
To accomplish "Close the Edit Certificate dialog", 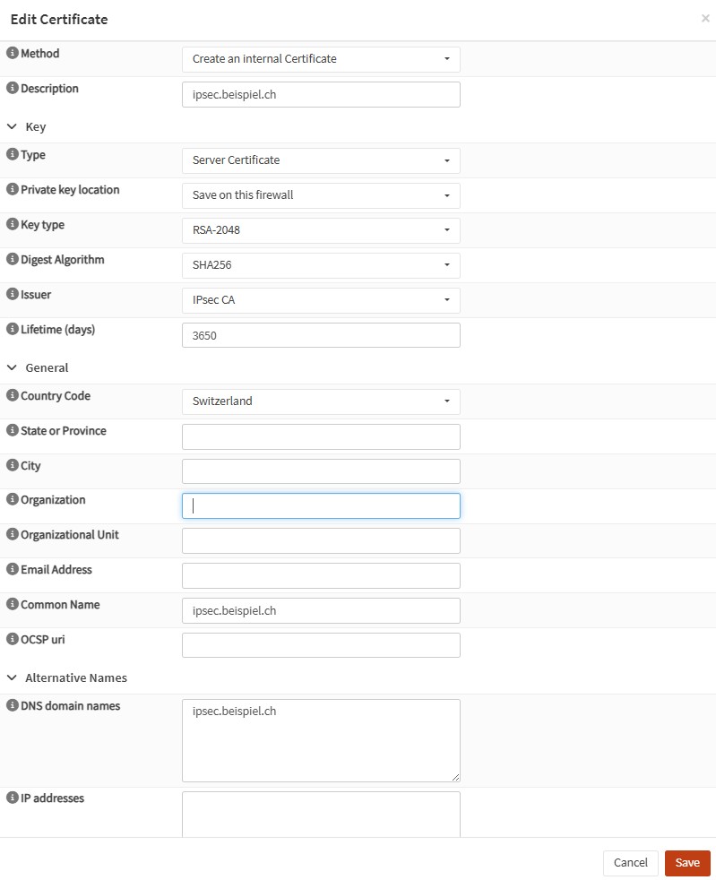I will (x=705, y=18).
